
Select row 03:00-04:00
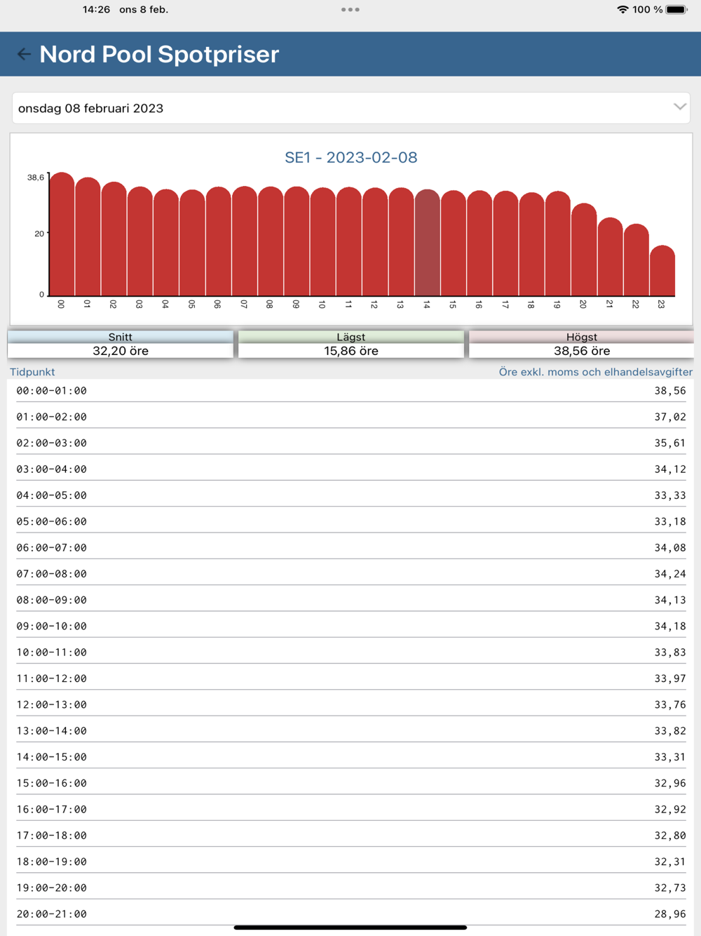click(350, 469)
